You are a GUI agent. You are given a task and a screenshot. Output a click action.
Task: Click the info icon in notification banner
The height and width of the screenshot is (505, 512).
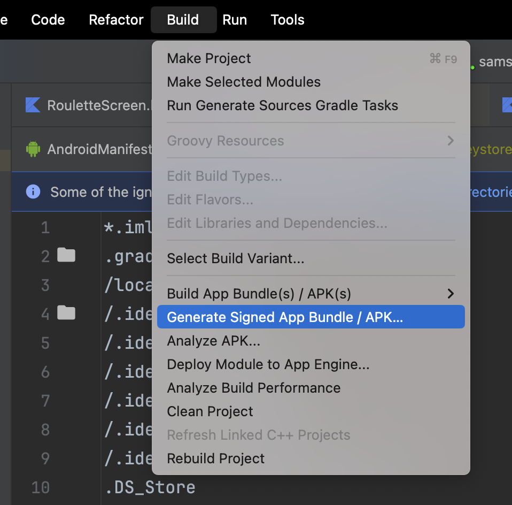33,192
